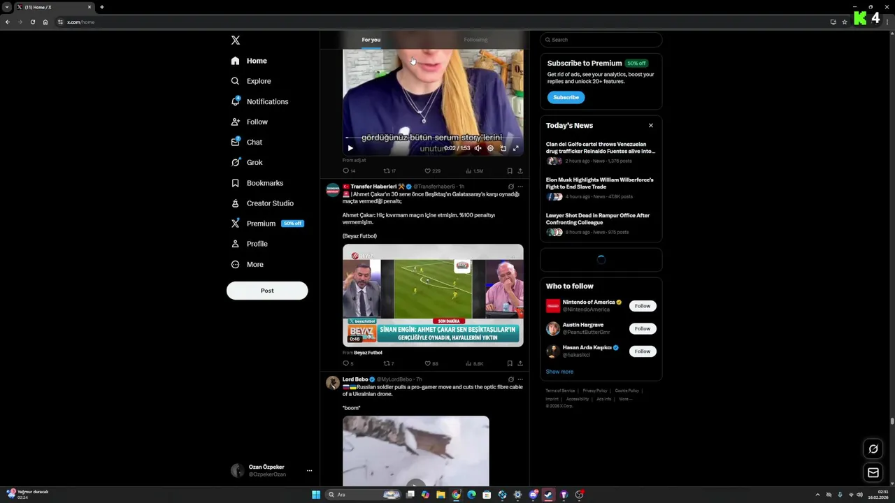Open Steam from the taskbar
The width and height of the screenshot is (895, 503).
(x=548, y=495)
